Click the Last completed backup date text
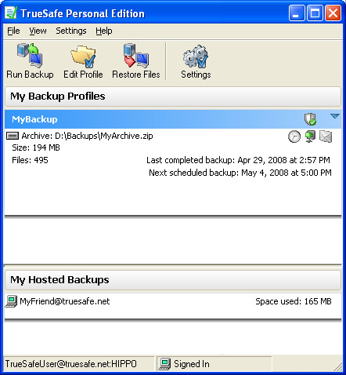346x375 pixels. tap(238, 160)
